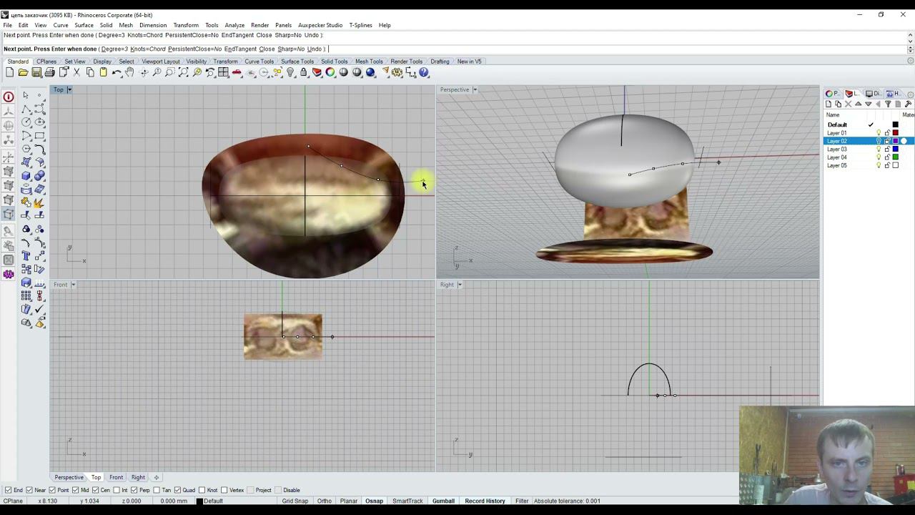Click the New file icon in Standard toolbar
Screen dimensions: 915x515
pyautogui.click(x=9, y=72)
